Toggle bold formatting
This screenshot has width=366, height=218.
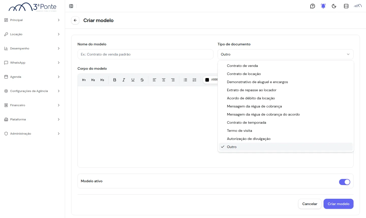[115, 80]
